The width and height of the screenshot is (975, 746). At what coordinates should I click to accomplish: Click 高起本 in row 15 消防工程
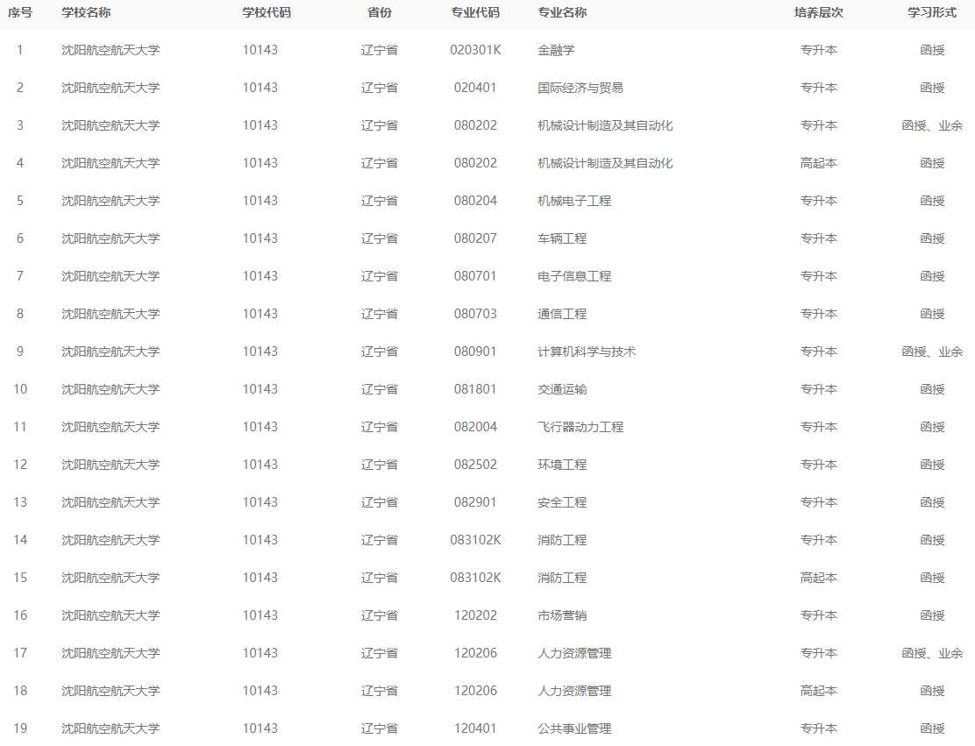[818, 578]
